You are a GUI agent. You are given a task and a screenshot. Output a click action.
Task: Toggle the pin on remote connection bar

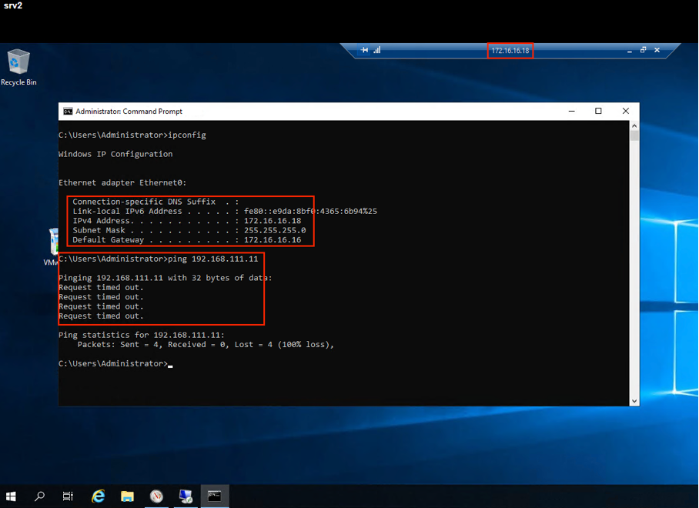coord(365,50)
